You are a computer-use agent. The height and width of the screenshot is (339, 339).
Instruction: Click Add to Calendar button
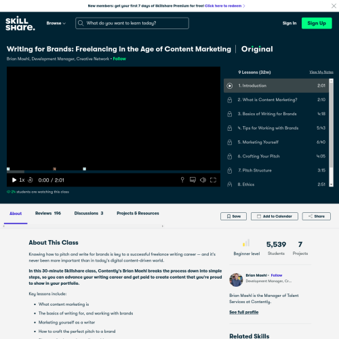coord(275,216)
